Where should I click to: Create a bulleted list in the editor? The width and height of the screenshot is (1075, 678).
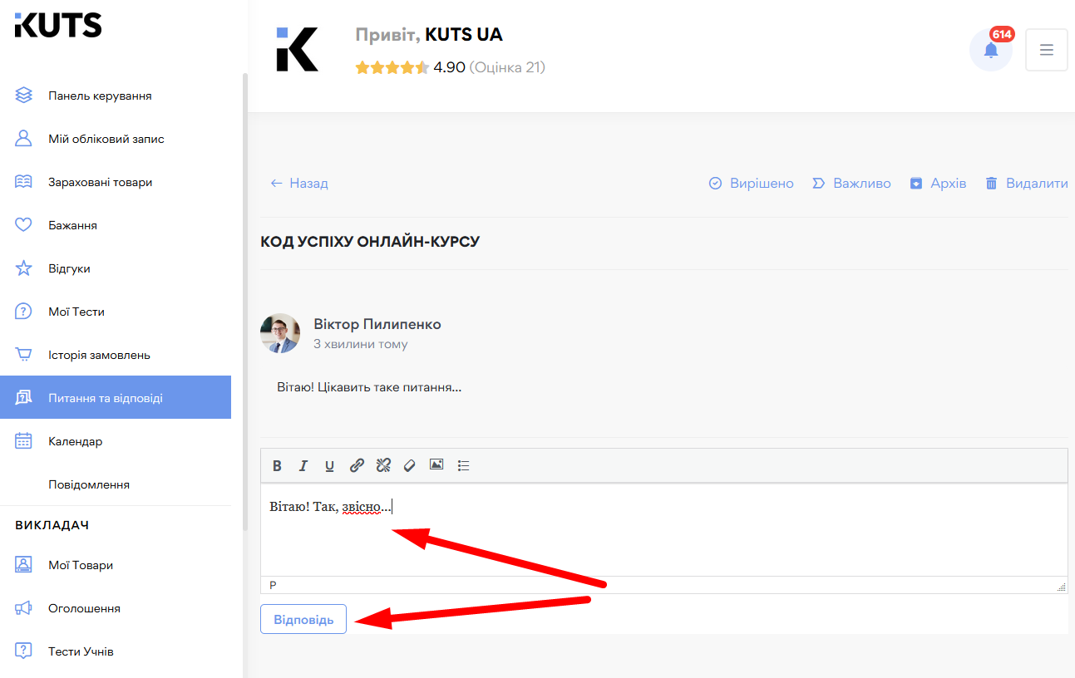(x=463, y=465)
